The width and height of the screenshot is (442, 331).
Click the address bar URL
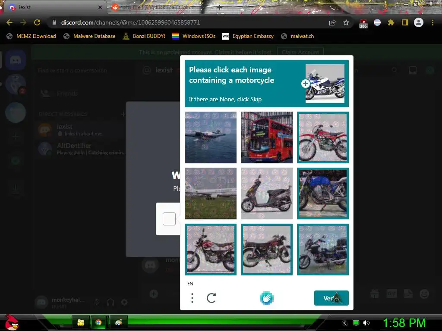pos(130,22)
